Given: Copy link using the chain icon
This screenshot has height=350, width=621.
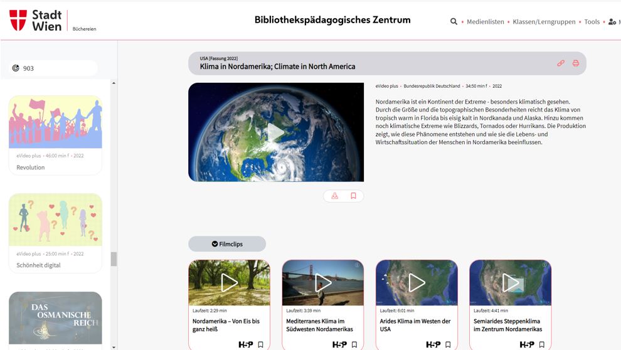Looking at the screenshot, I should pyautogui.click(x=561, y=63).
